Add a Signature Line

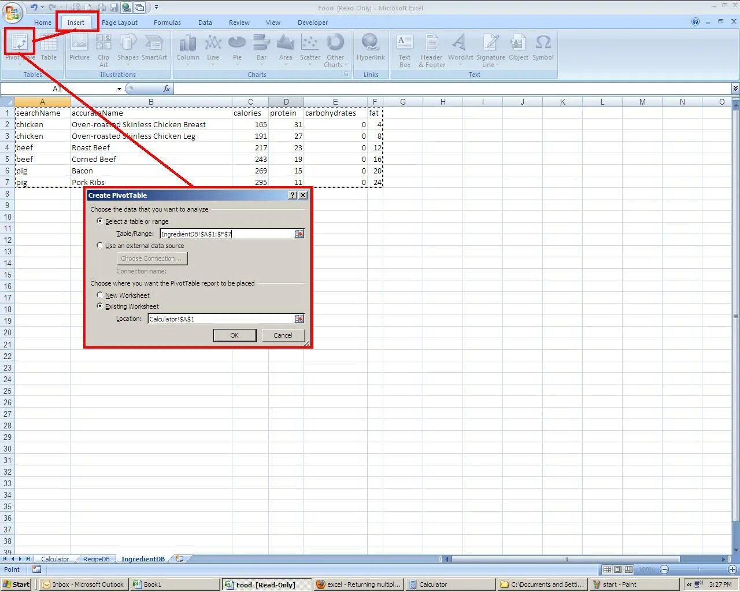[491, 50]
